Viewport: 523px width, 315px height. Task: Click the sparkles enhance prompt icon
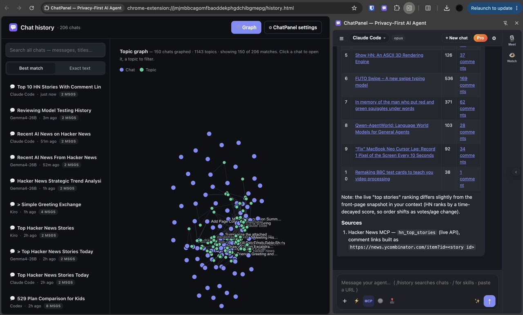(477, 301)
